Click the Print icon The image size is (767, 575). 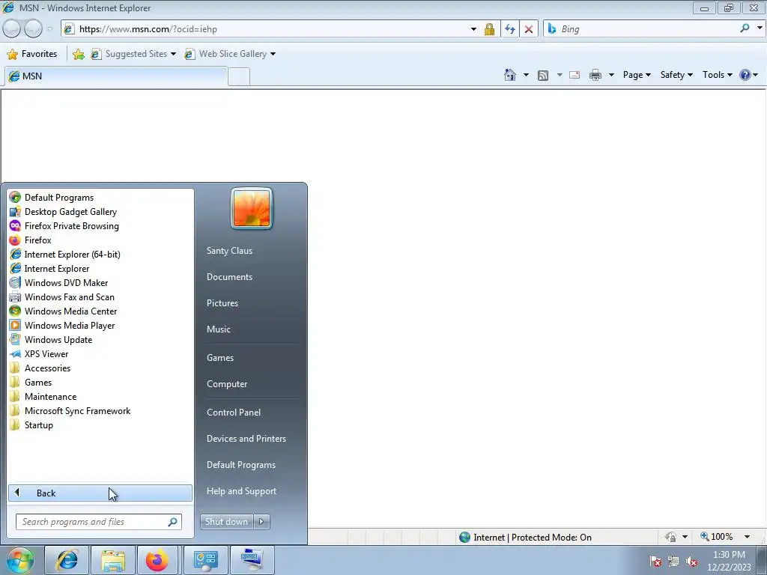tap(595, 75)
